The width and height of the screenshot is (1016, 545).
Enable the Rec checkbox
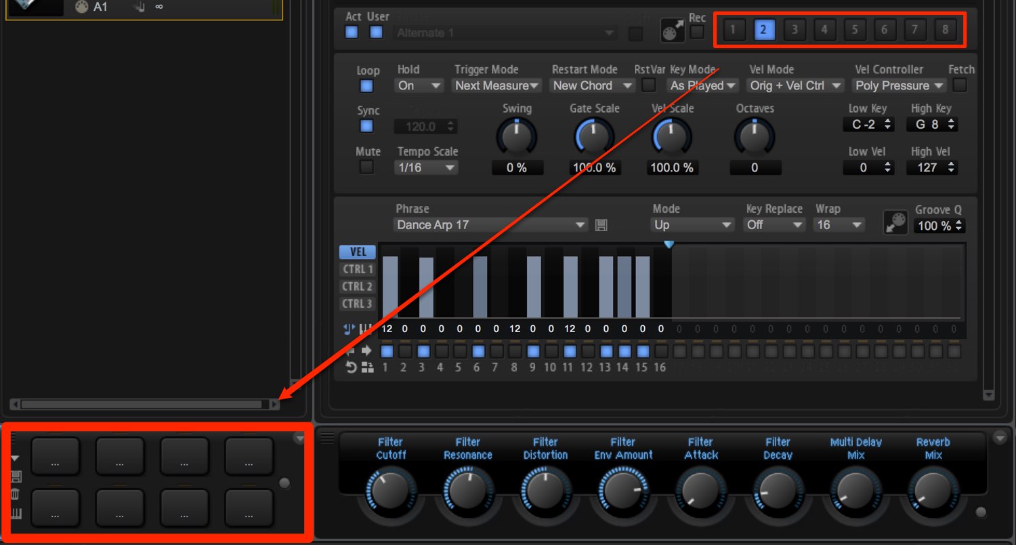697,31
